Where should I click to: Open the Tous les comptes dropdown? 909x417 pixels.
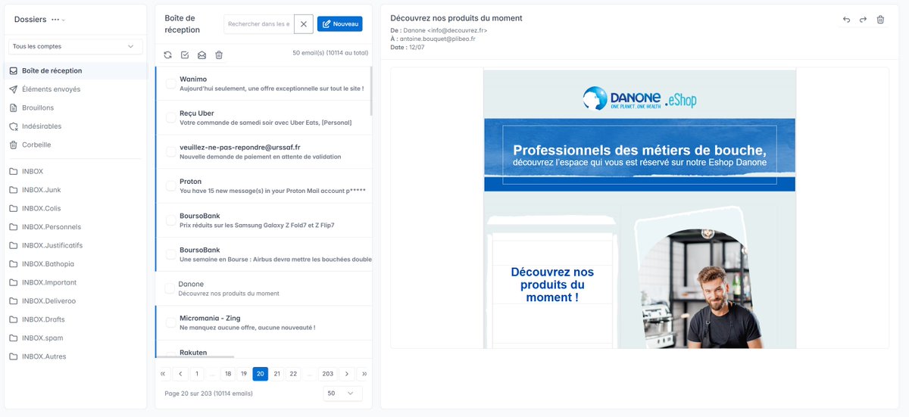[76, 46]
